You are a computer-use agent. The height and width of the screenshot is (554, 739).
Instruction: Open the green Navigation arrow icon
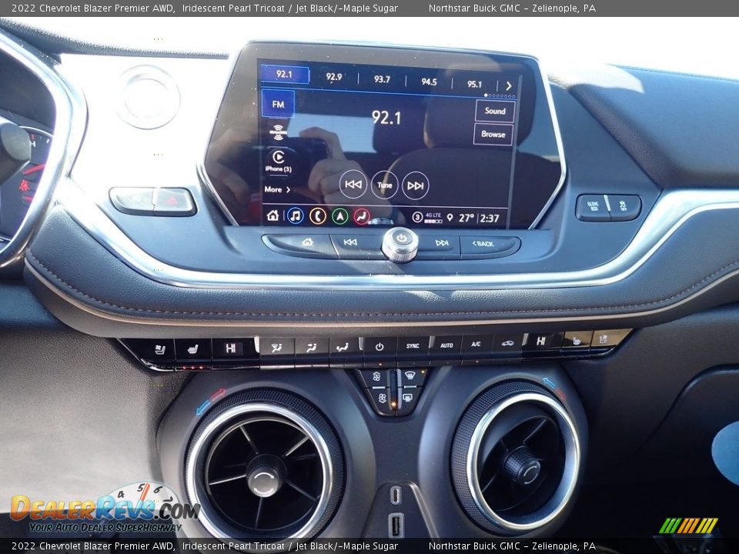pos(339,216)
